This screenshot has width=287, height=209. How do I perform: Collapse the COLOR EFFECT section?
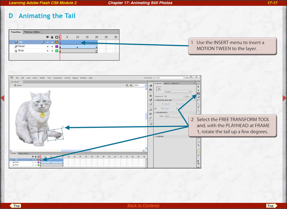pos(155,112)
